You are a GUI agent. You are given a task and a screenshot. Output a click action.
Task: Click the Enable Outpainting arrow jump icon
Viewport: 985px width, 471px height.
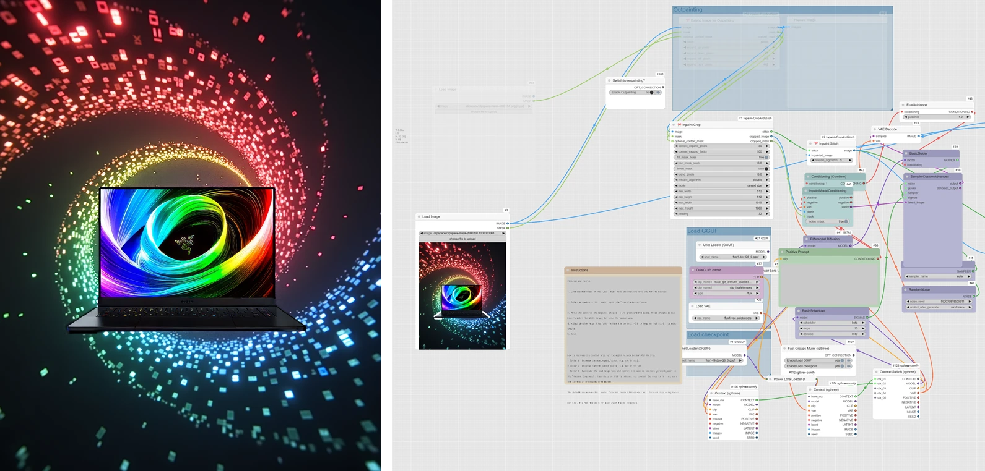(659, 93)
